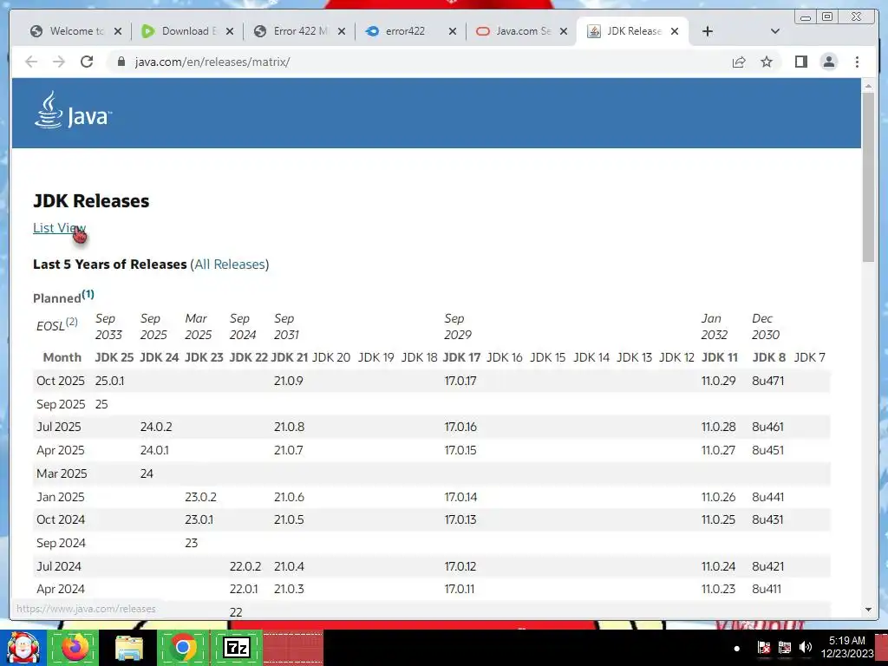Click the Oct 2025 row label

[x=60, y=381]
